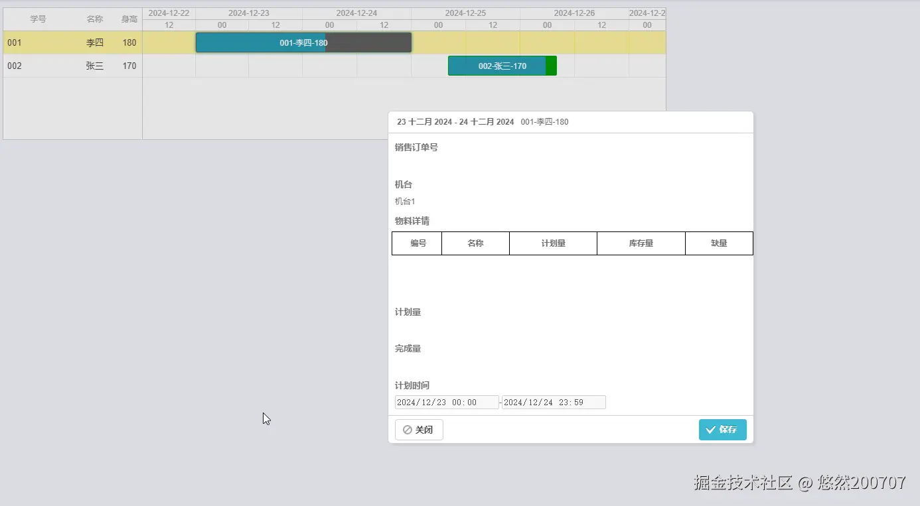Click the 保存 save button
Image resolution: width=920 pixels, height=506 pixels.
pos(722,429)
